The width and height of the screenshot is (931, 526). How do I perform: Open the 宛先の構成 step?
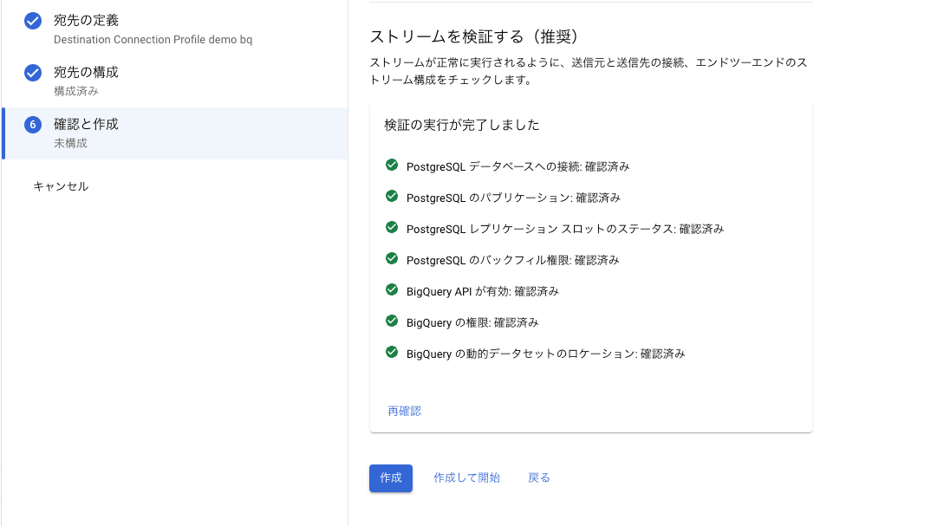click(x=86, y=72)
